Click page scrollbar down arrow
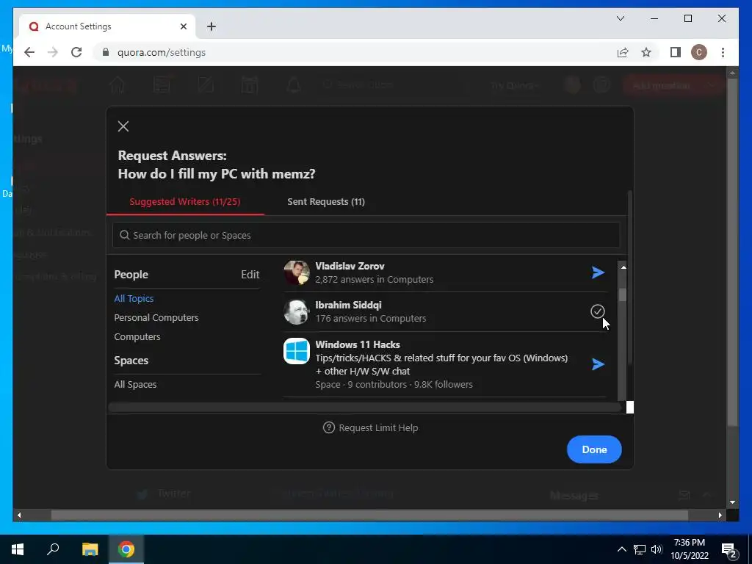752x564 pixels. [x=732, y=502]
